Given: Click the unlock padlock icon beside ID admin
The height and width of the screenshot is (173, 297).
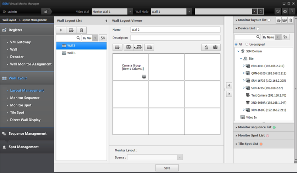Looking at the screenshot, I should point(46,12).
